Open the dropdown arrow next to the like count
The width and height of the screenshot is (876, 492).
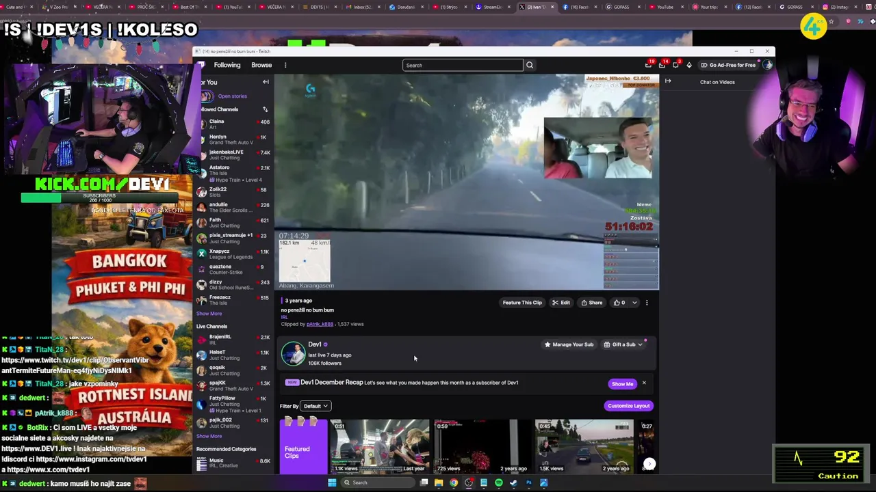pyautogui.click(x=634, y=303)
